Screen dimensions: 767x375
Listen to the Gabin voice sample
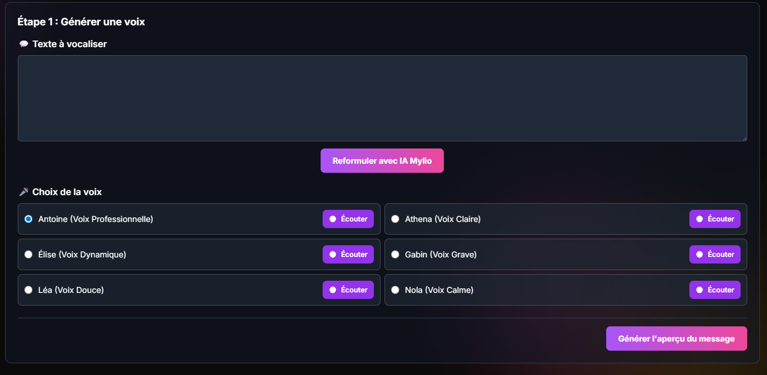click(x=715, y=254)
